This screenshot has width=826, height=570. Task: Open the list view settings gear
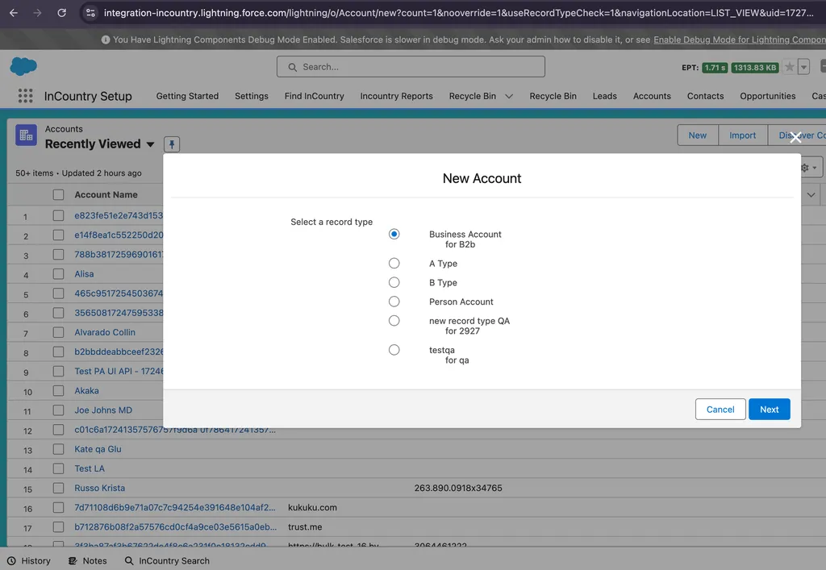click(x=805, y=167)
